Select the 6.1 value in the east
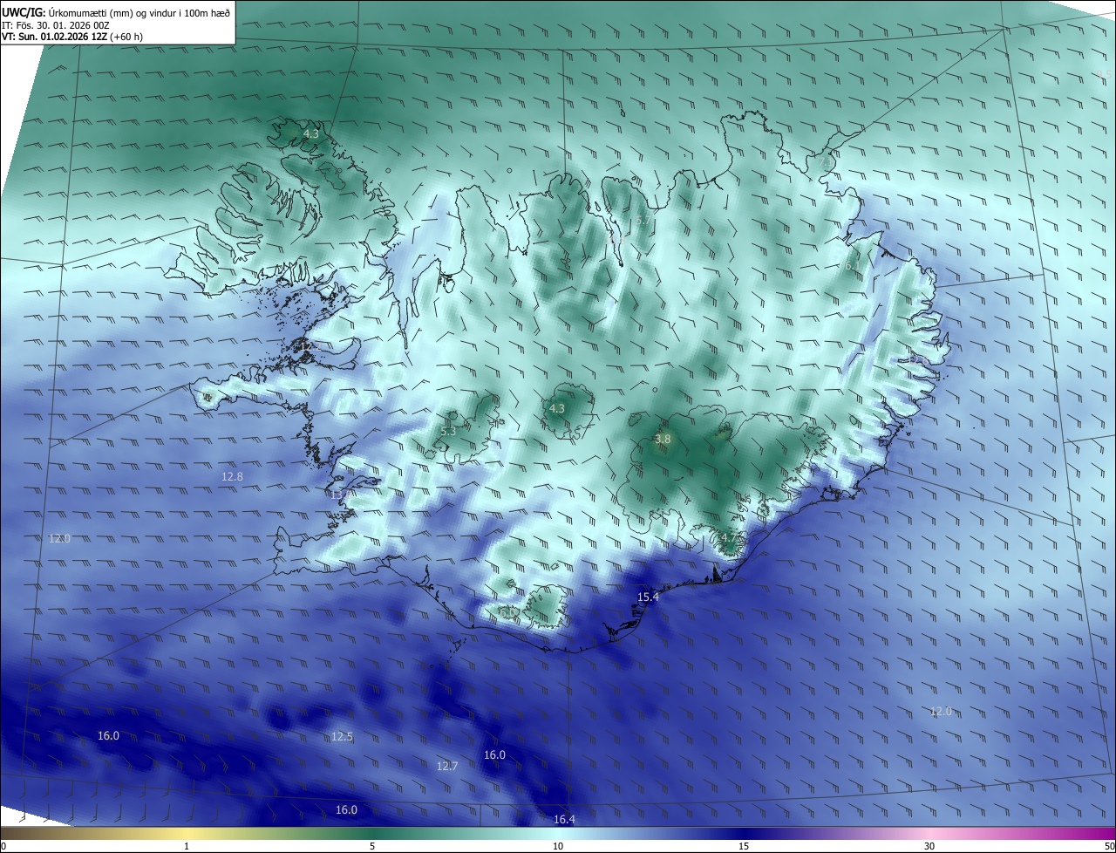This screenshot has height=853, width=1116. (852, 266)
